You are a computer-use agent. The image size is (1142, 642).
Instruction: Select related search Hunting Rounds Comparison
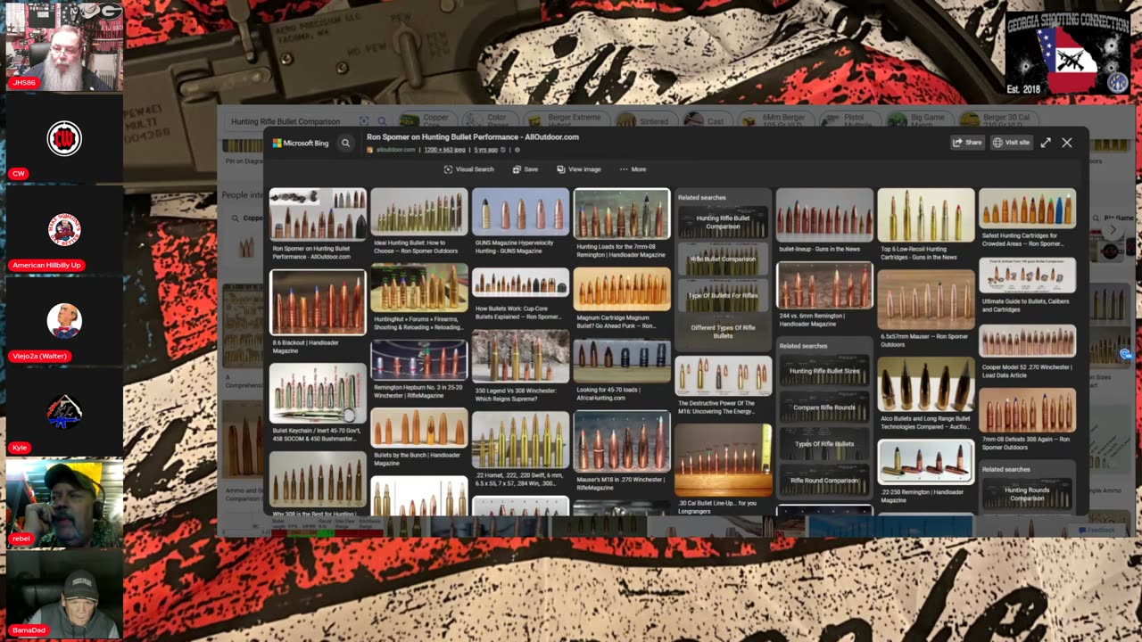pyautogui.click(x=1027, y=494)
